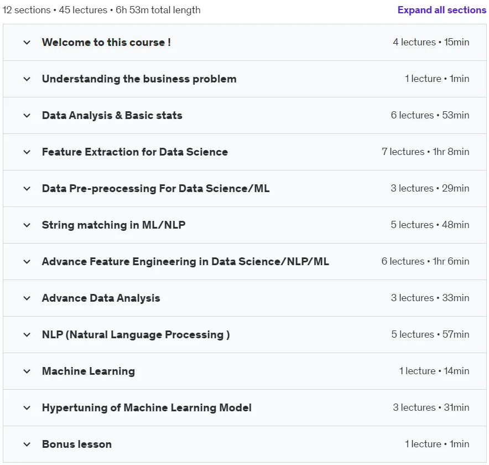This screenshot has height=465, width=489.
Task: Toggle chevron beside Data Pre-preocessing section
Action: [27, 189]
